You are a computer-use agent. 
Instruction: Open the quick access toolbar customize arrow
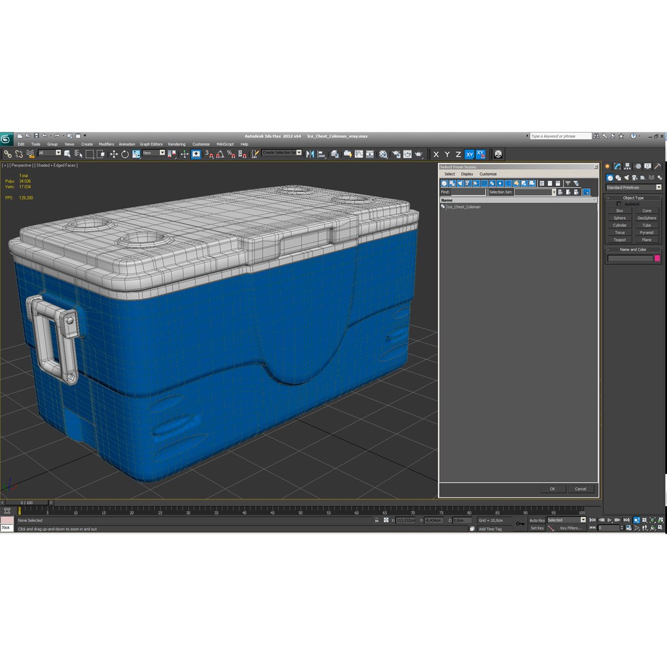[x=85, y=136]
